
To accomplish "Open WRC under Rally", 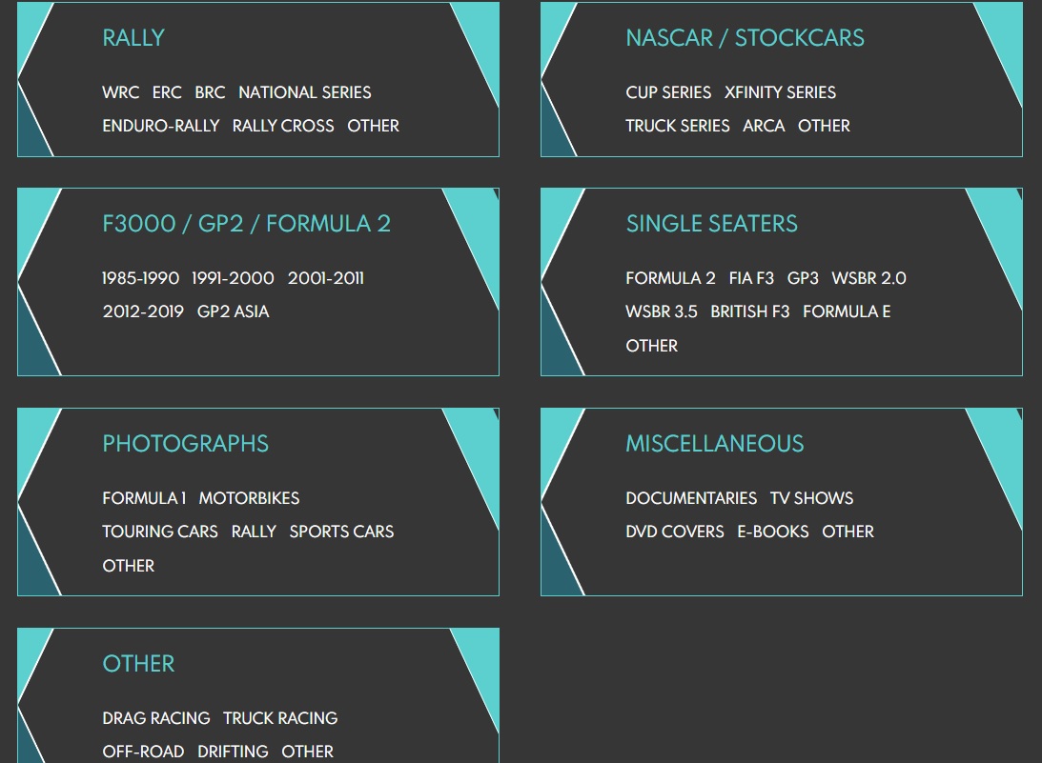I will click(121, 92).
